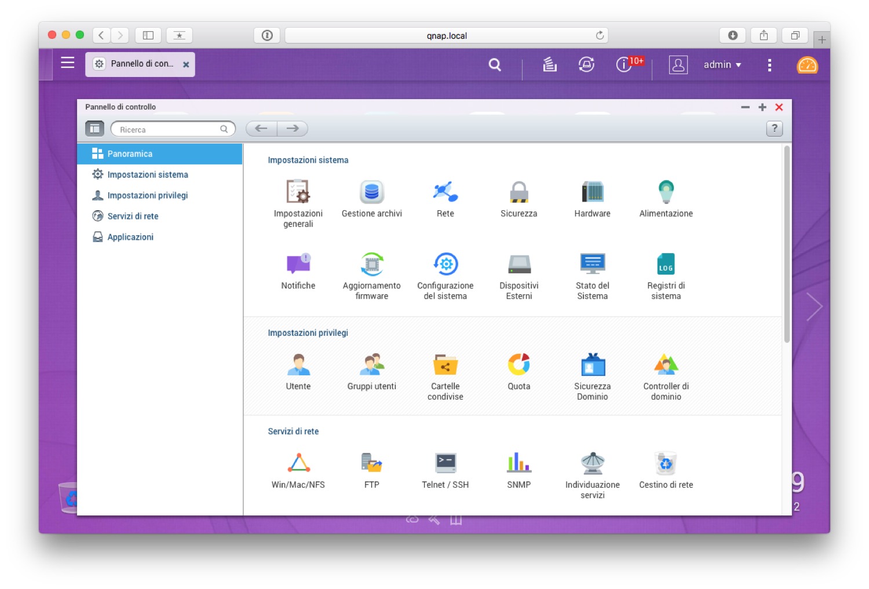This screenshot has width=869, height=589.
Task: Open Utente user management
Action: point(298,372)
